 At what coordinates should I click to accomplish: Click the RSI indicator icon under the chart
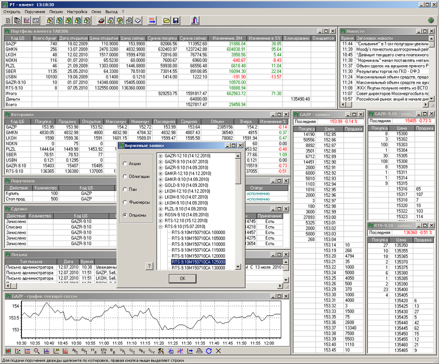pos(84,351)
